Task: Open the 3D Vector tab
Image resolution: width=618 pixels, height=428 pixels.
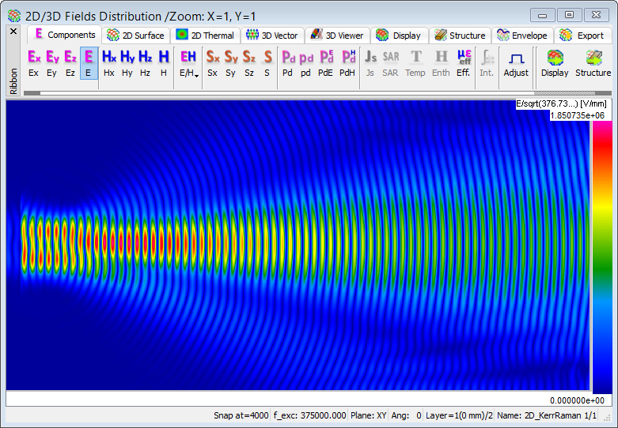Action: 271,36
